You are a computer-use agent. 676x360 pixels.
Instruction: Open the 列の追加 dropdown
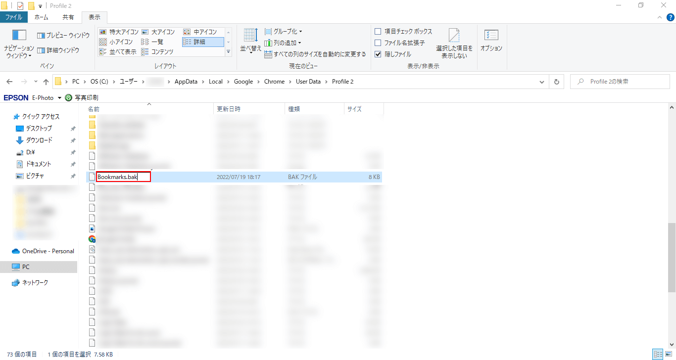pyautogui.click(x=283, y=43)
